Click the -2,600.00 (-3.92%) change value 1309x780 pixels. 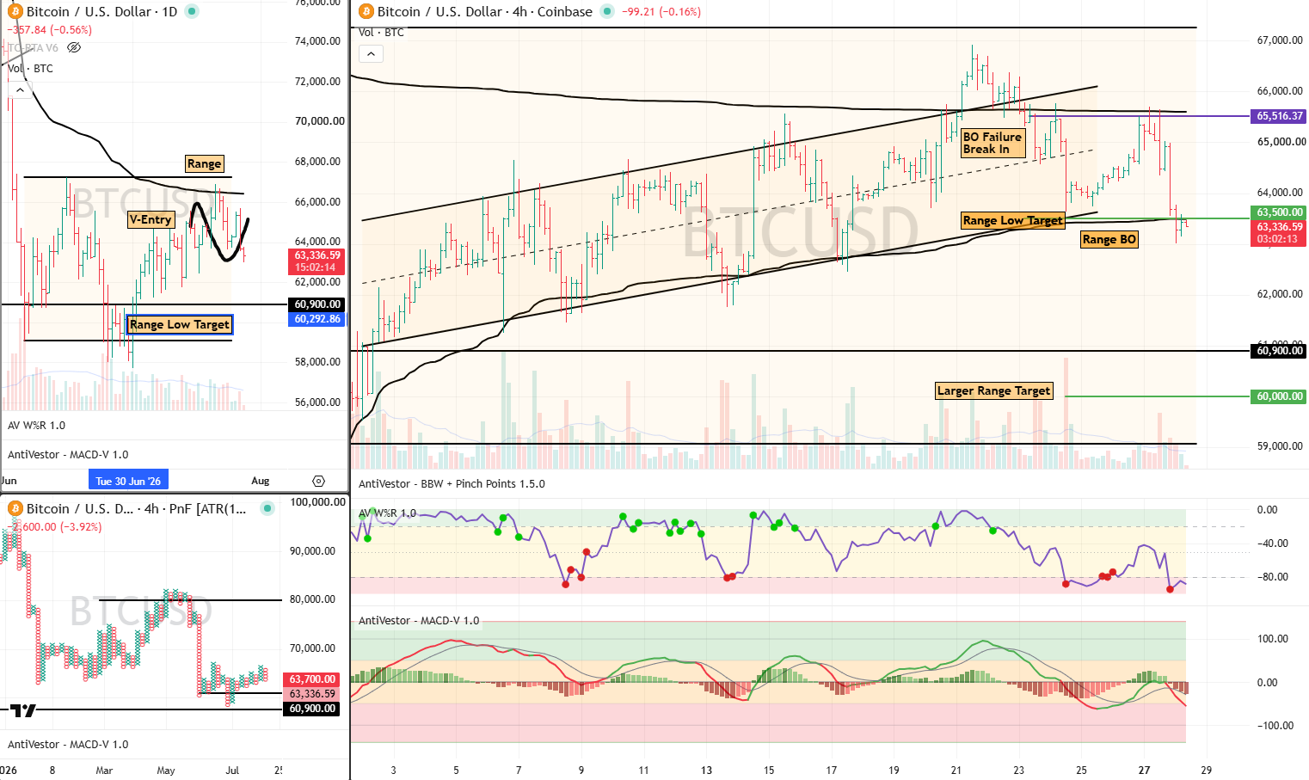click(55, 526)
